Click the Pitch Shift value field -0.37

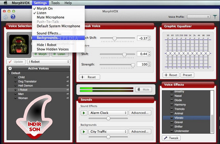click(142, 38)
